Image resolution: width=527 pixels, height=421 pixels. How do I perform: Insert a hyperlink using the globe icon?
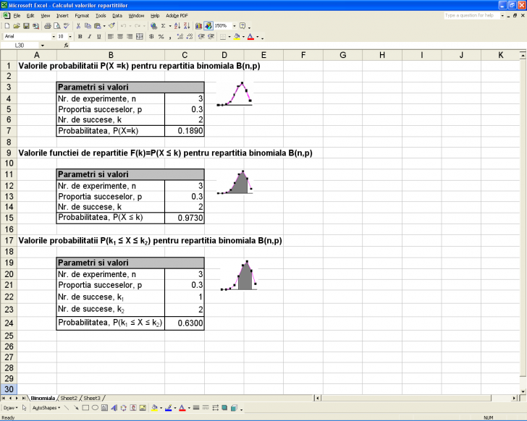[154, 26]
